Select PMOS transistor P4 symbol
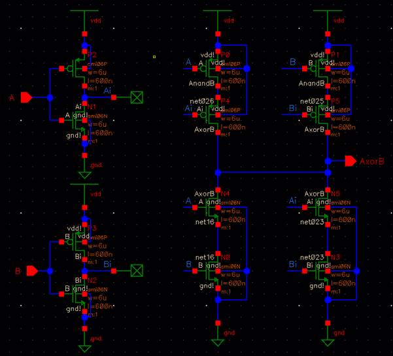The width and height of the screenshot is (393, 356). [209, 115]
